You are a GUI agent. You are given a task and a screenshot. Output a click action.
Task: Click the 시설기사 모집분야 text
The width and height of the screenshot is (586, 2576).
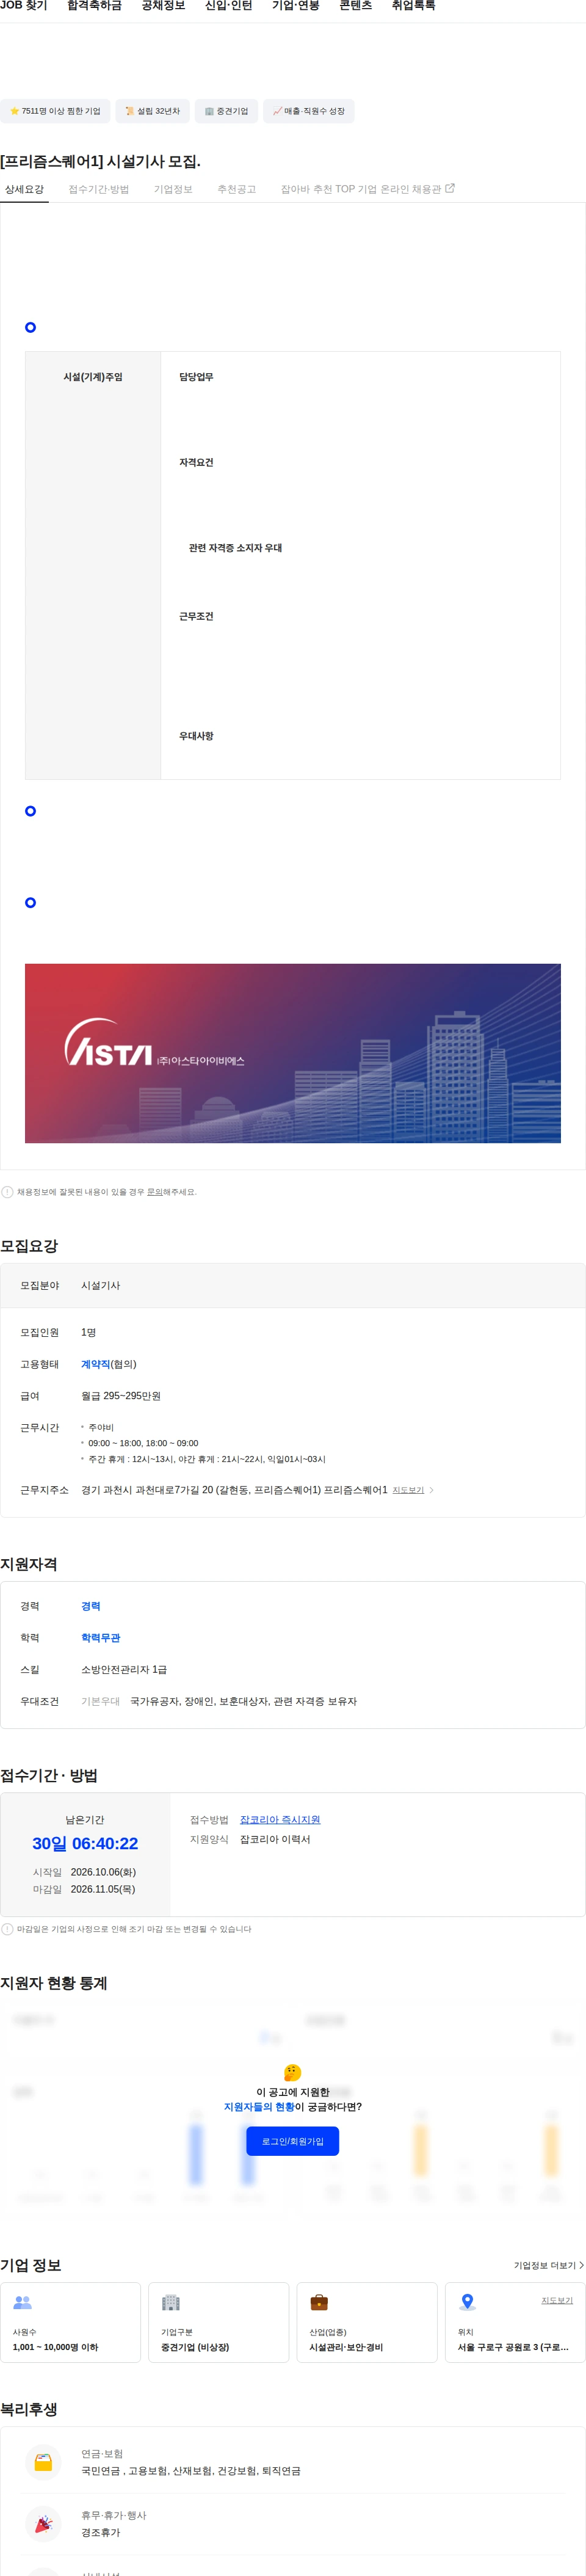(101, 1285)
